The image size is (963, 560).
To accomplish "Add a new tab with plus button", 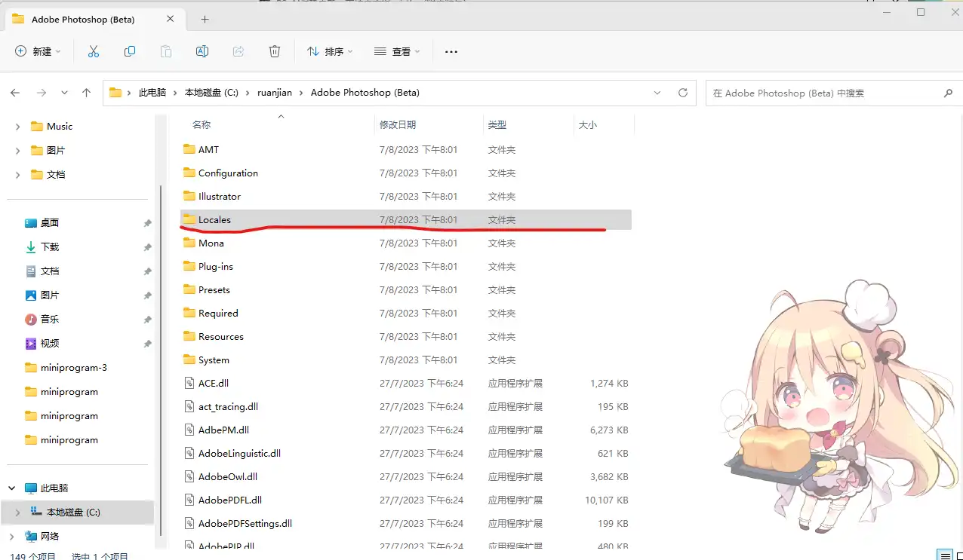I will tap(205, 20).
